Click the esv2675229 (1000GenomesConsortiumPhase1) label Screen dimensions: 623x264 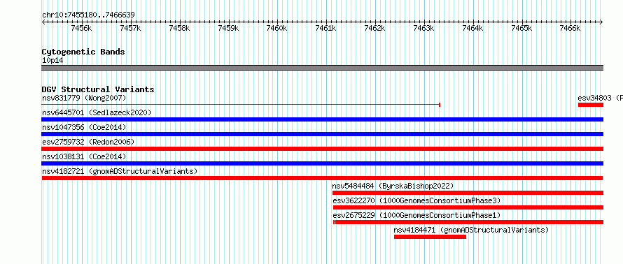click(x=416, y=215)
